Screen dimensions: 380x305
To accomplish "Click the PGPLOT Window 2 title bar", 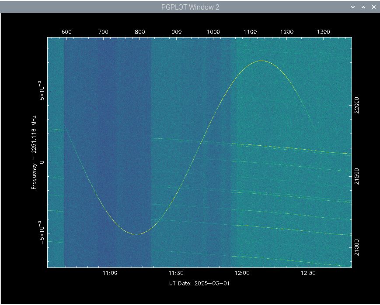I will 190,7.
